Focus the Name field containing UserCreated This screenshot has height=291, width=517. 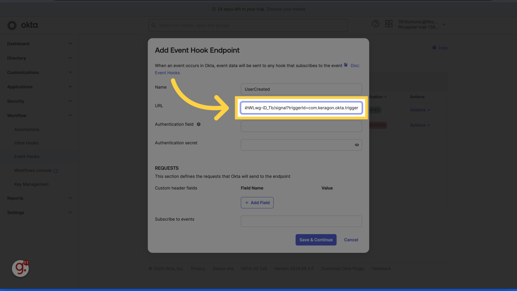[x=301, y=89]
